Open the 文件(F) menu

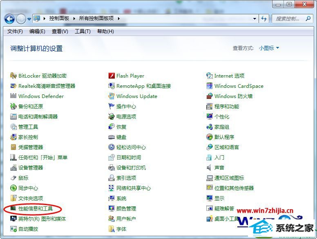[x=15, y=31]
